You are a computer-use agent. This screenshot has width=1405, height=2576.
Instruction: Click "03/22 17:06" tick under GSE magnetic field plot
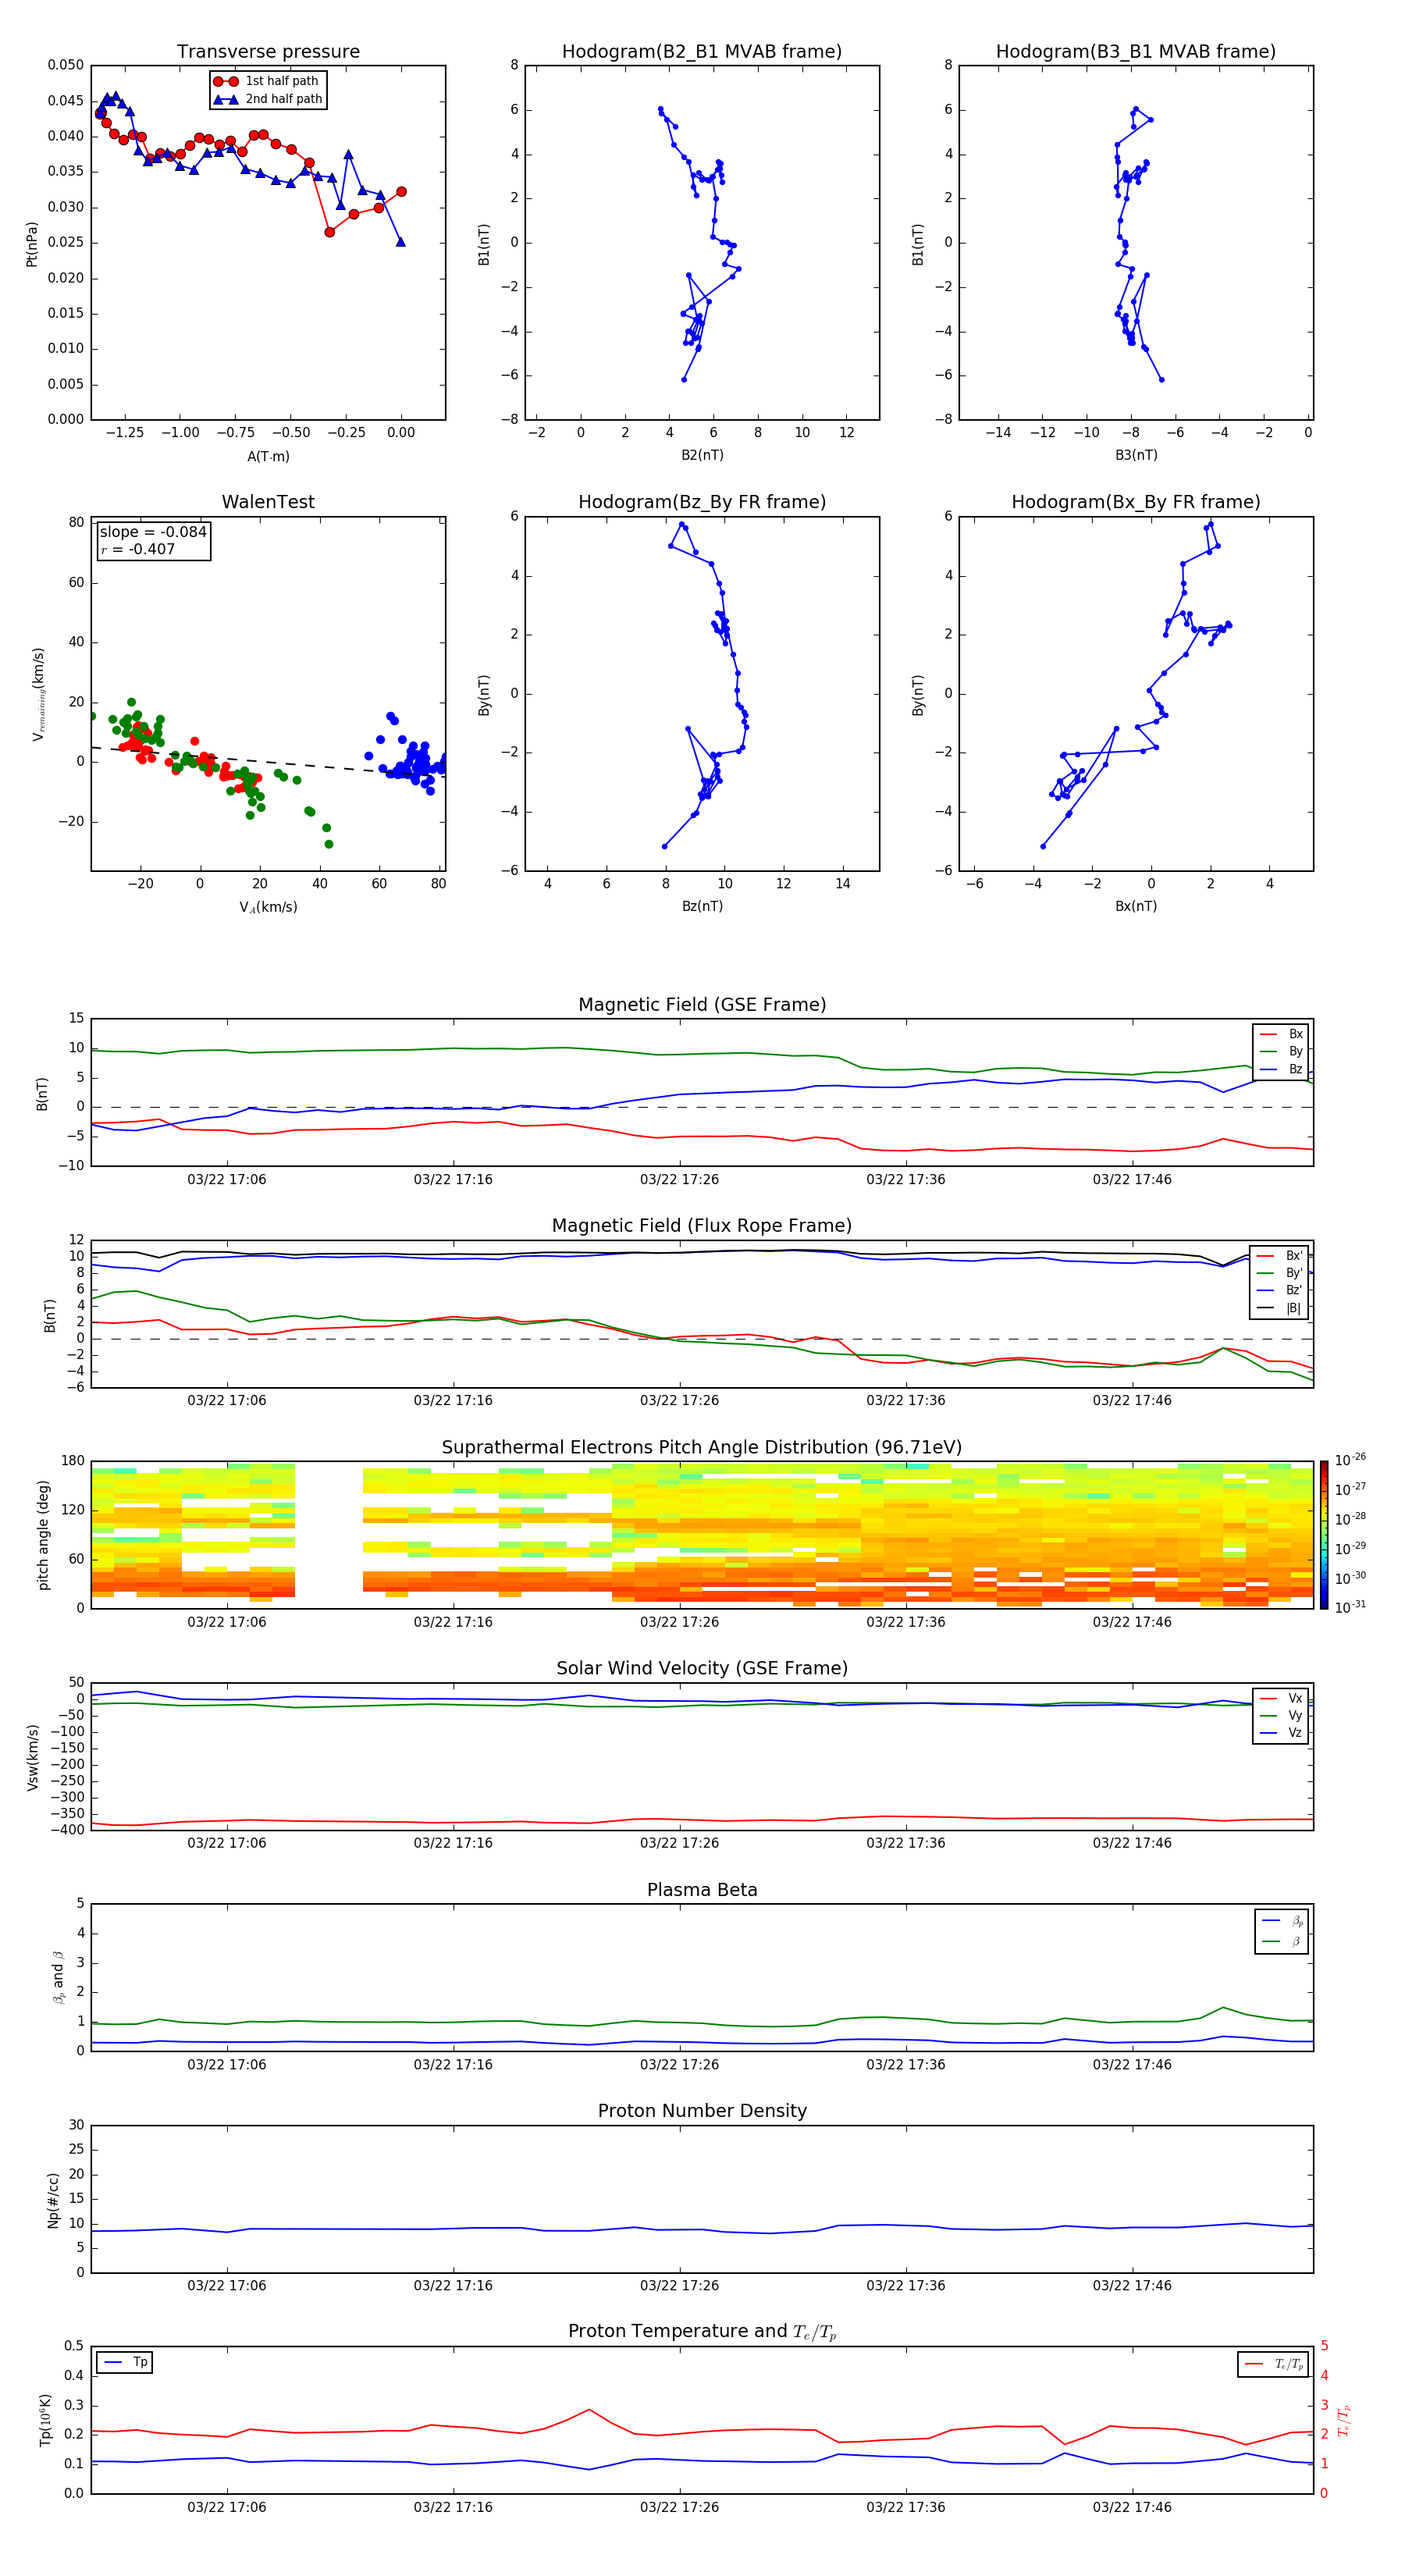(227, 1179)
